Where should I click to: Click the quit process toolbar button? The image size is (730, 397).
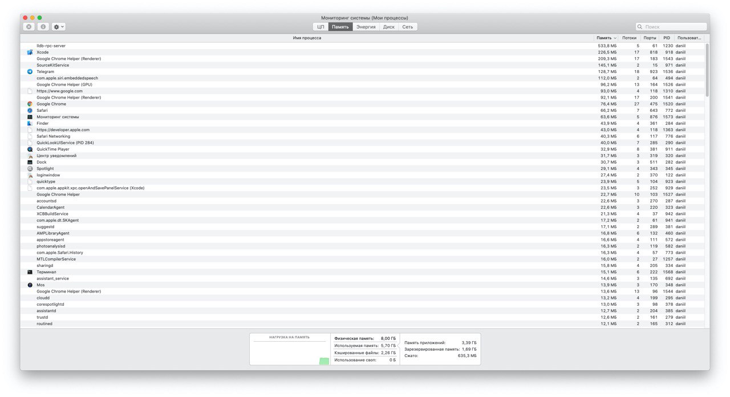29,27
